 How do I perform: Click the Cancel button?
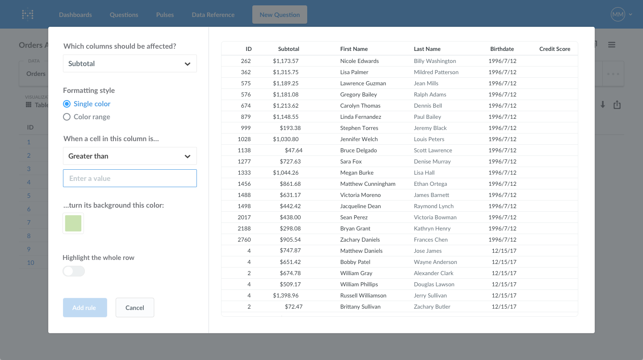tap(135, 307)
